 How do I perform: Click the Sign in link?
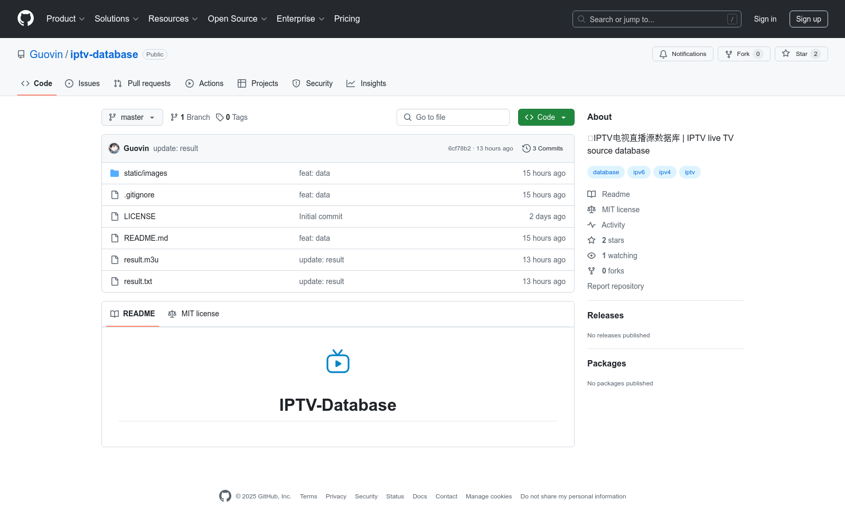(765, 19)
